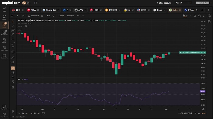The width and height of the screenshot is (213, 119).
Task: Open the Account dropdown
Action: coord(183,3)
